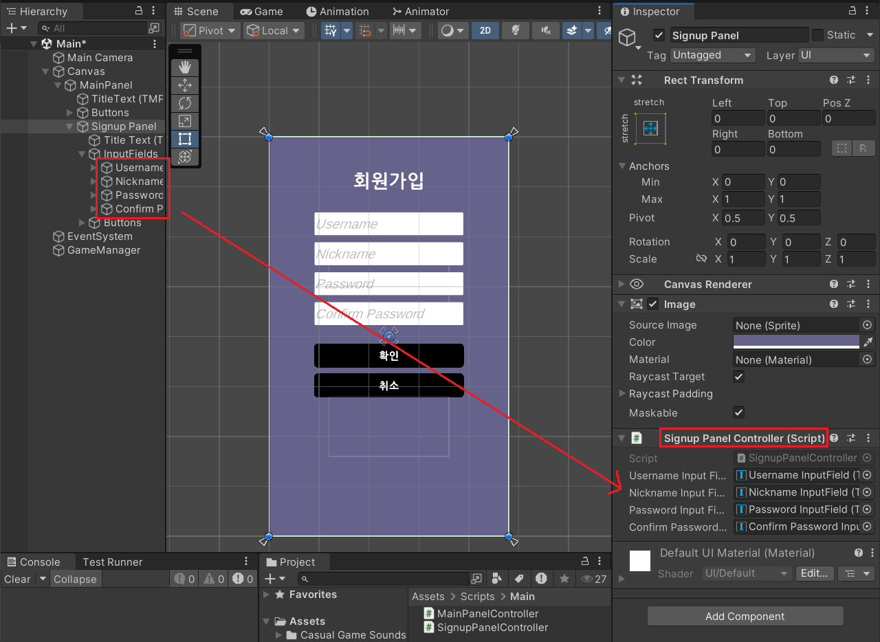Open Source Image object picker
Screen dimensions: 880x642
(868, 324)
